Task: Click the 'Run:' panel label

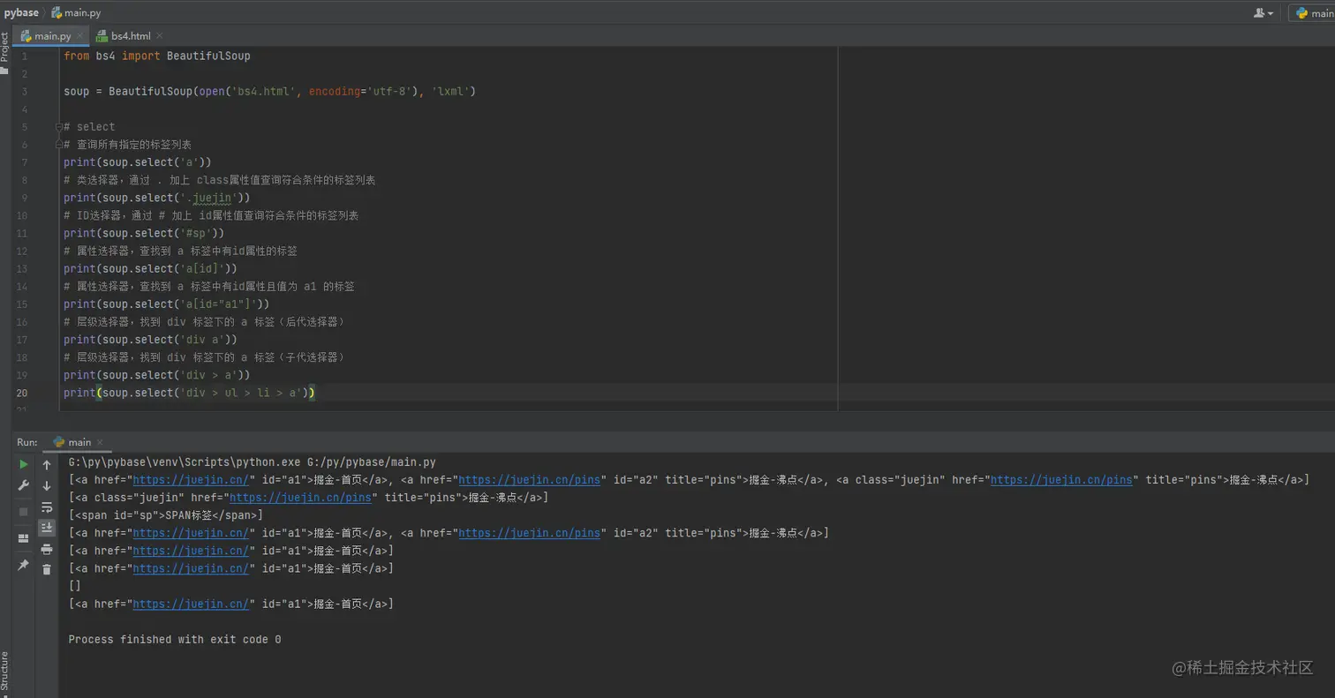Action: coord(27,442)
